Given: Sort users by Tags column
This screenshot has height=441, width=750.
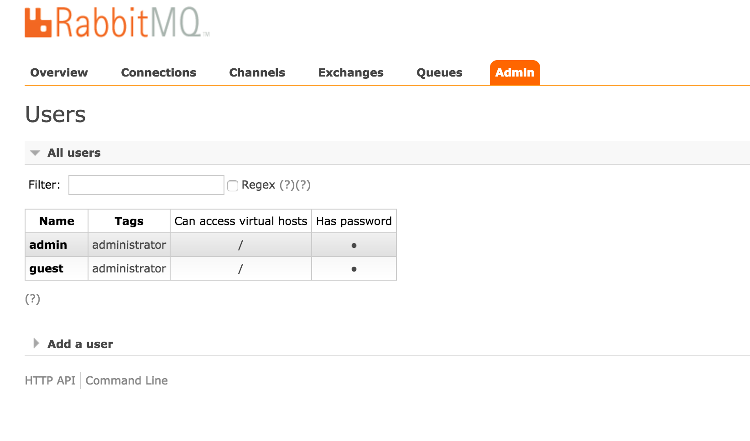Looking at the screenshot, I should click(x=129, y=221).
